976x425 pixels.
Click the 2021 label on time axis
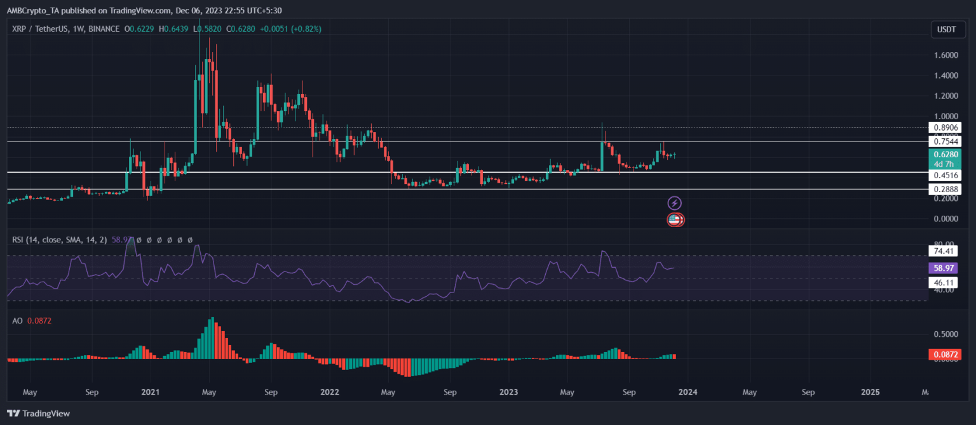tap(151, 392)
